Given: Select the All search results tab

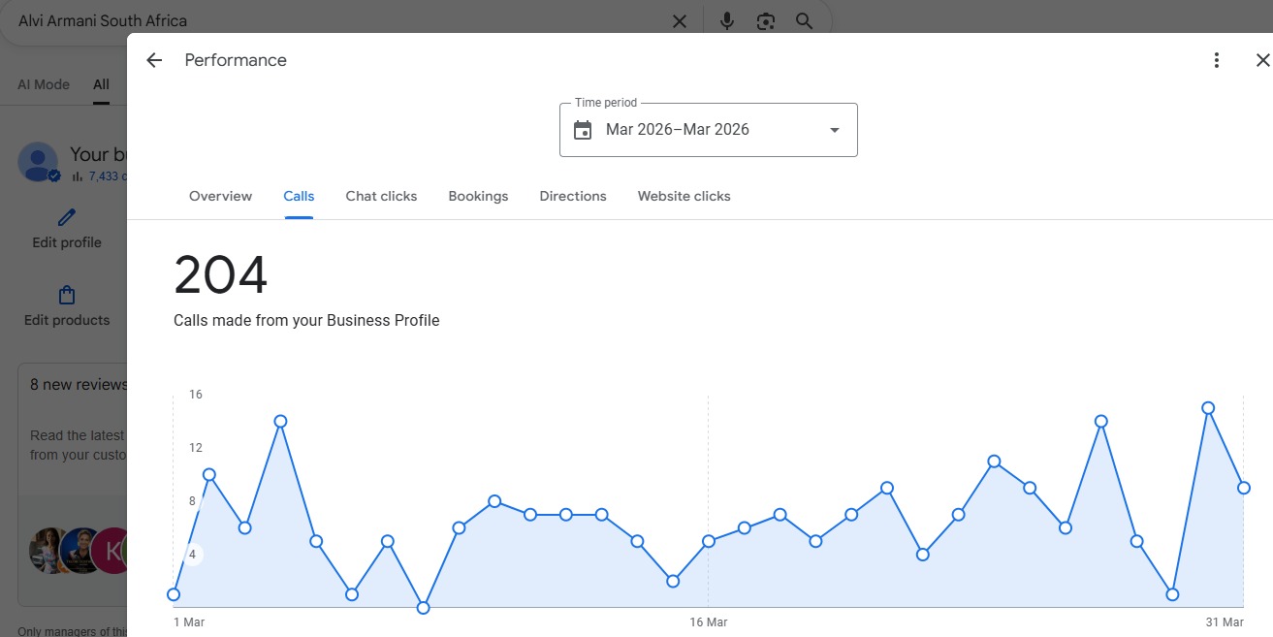Looking at the screenshot, I should pyautogui.click(x=101, y=84).
